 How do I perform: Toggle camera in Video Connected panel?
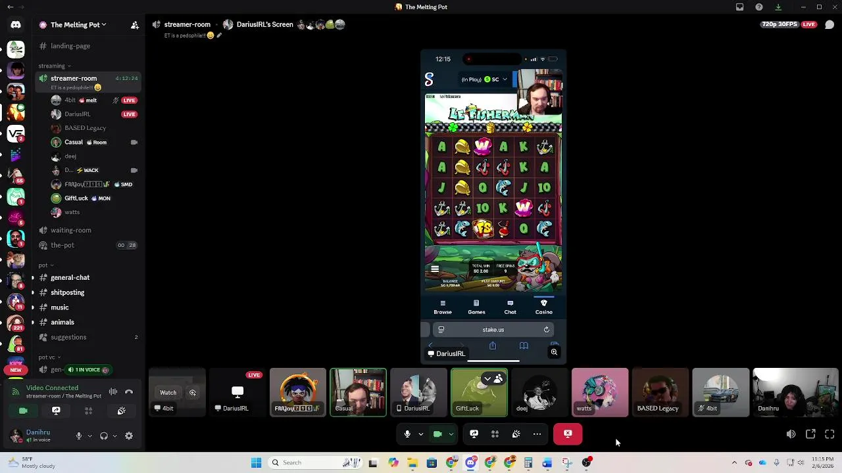(x=23, y=411)
